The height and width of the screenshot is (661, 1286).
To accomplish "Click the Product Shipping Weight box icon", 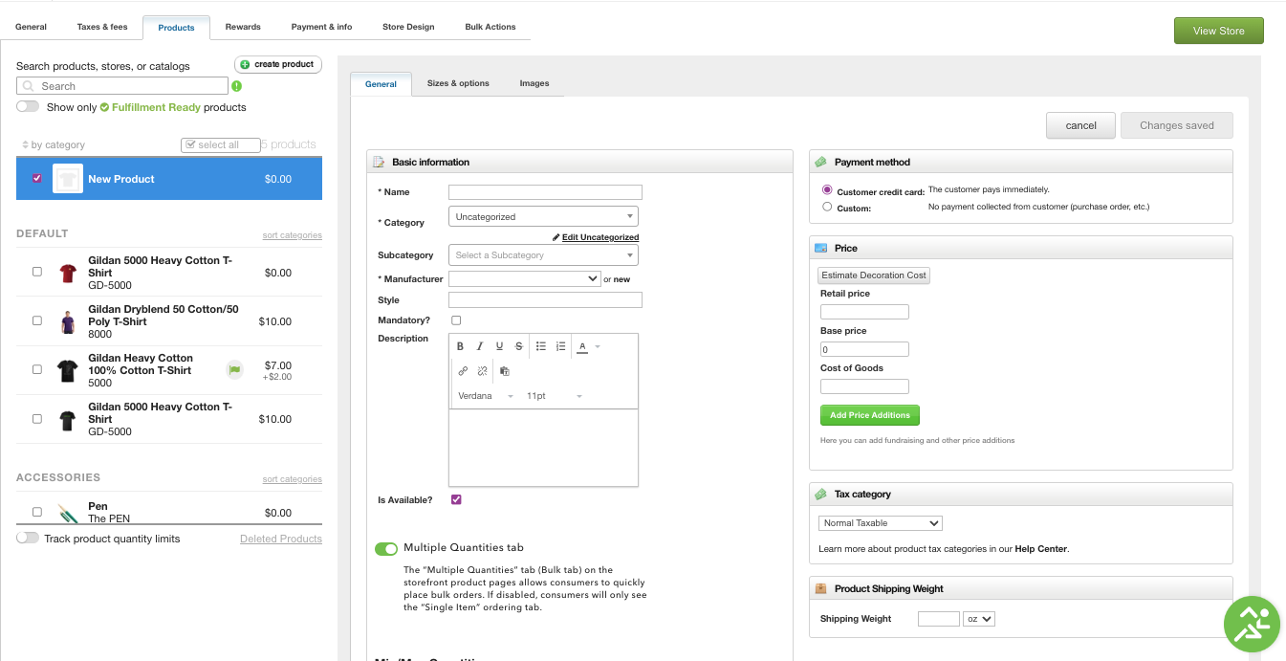I will coord(820,589).
